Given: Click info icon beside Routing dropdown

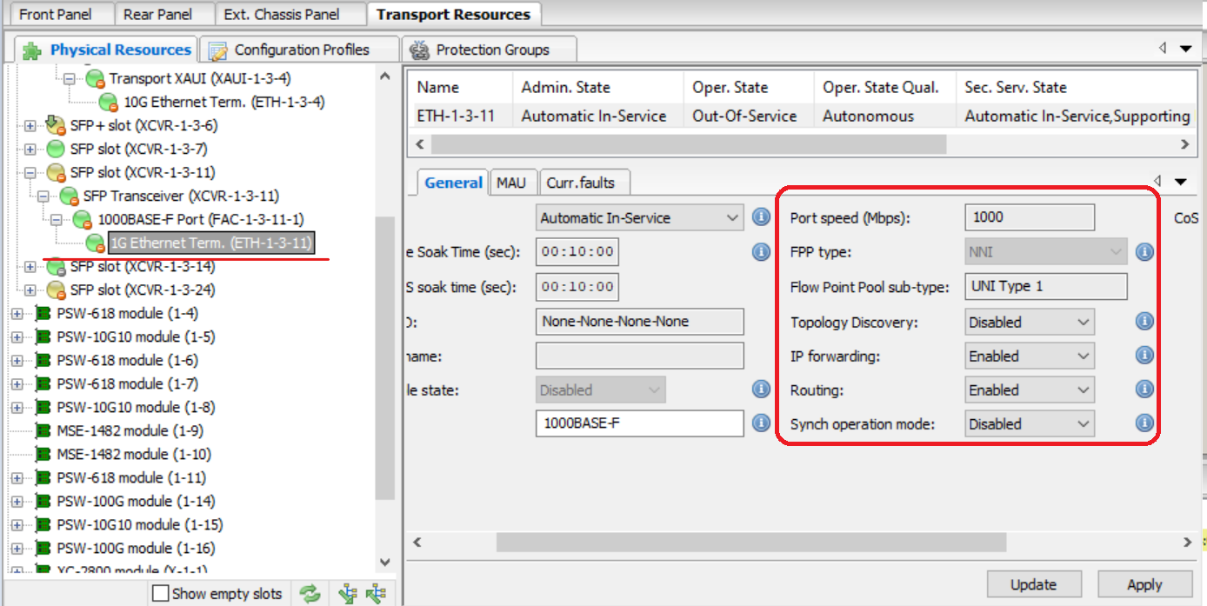Looking at the screenshot, I should click(x=1144, y=390).
